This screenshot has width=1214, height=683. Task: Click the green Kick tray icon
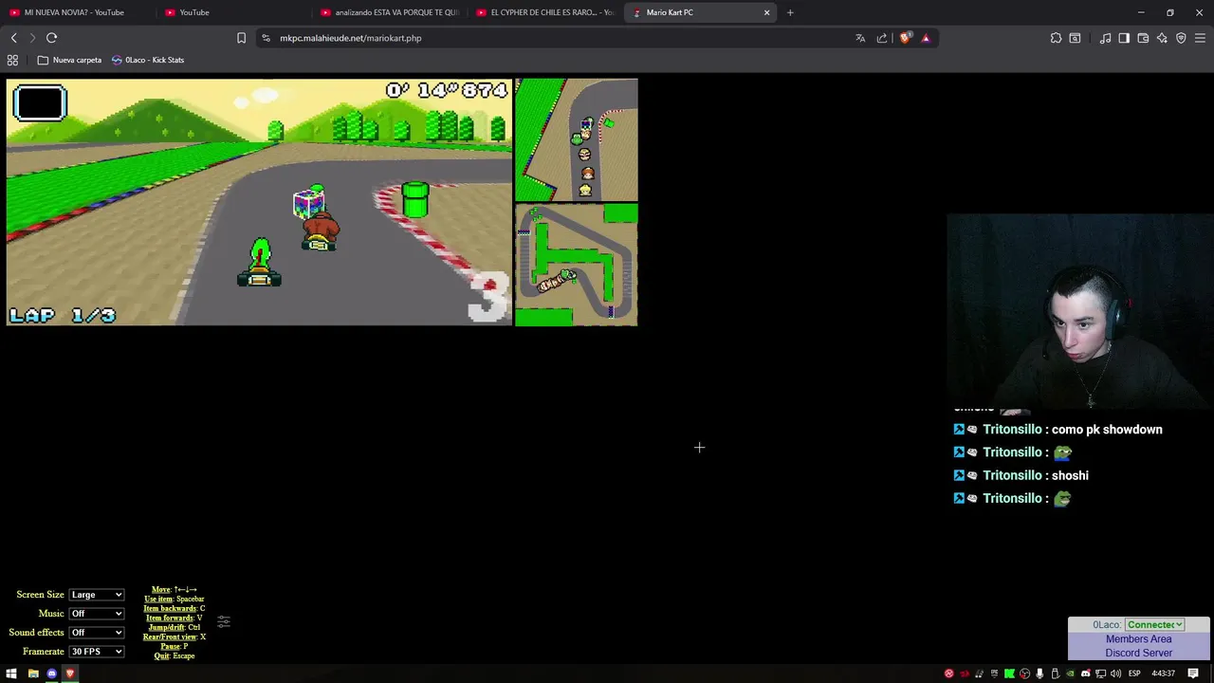[x=1009, y=674]
